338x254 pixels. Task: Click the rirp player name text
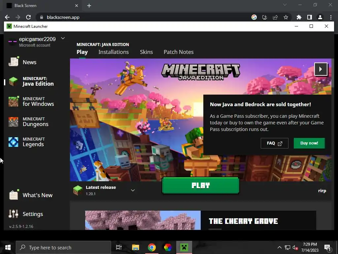[x=322, y=191]
